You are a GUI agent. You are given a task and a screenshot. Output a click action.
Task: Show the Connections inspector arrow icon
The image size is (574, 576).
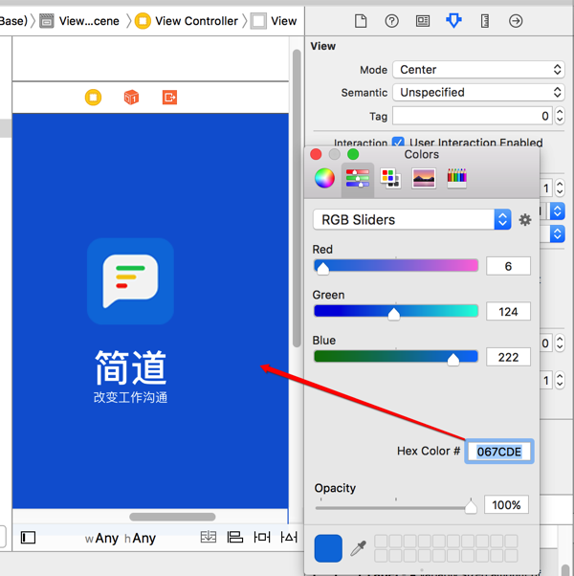(516, 21)
